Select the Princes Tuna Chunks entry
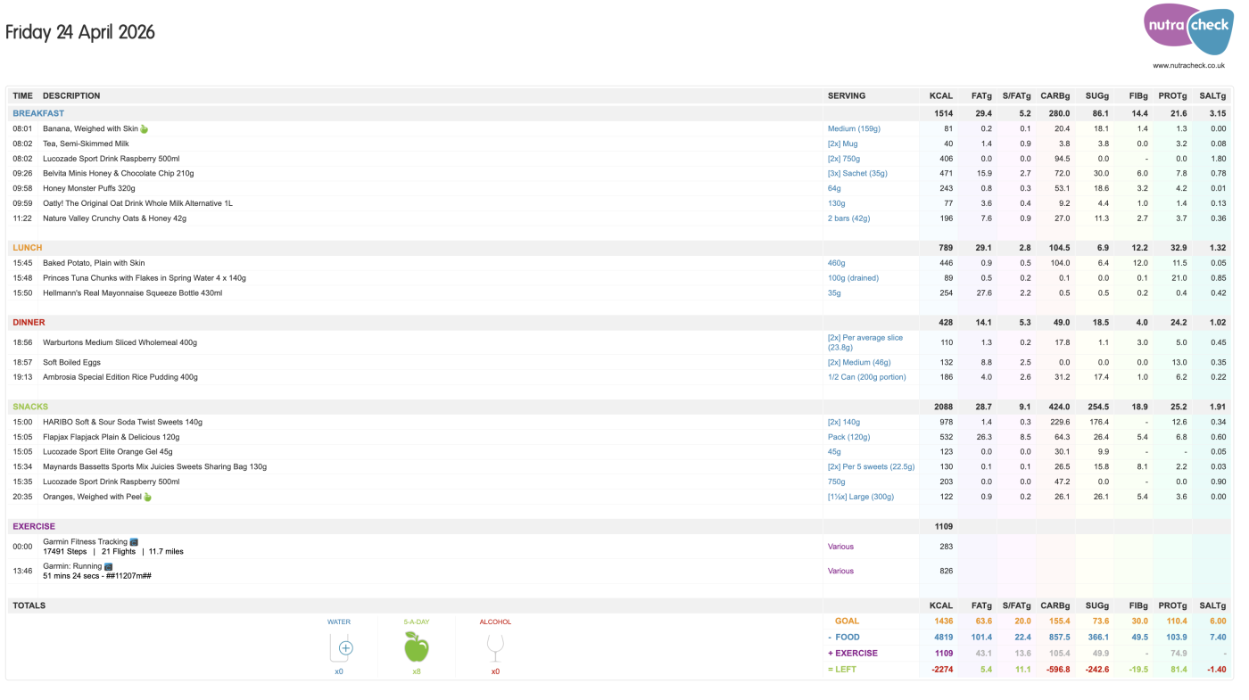Screen dimensions: 1249x700 145,278
